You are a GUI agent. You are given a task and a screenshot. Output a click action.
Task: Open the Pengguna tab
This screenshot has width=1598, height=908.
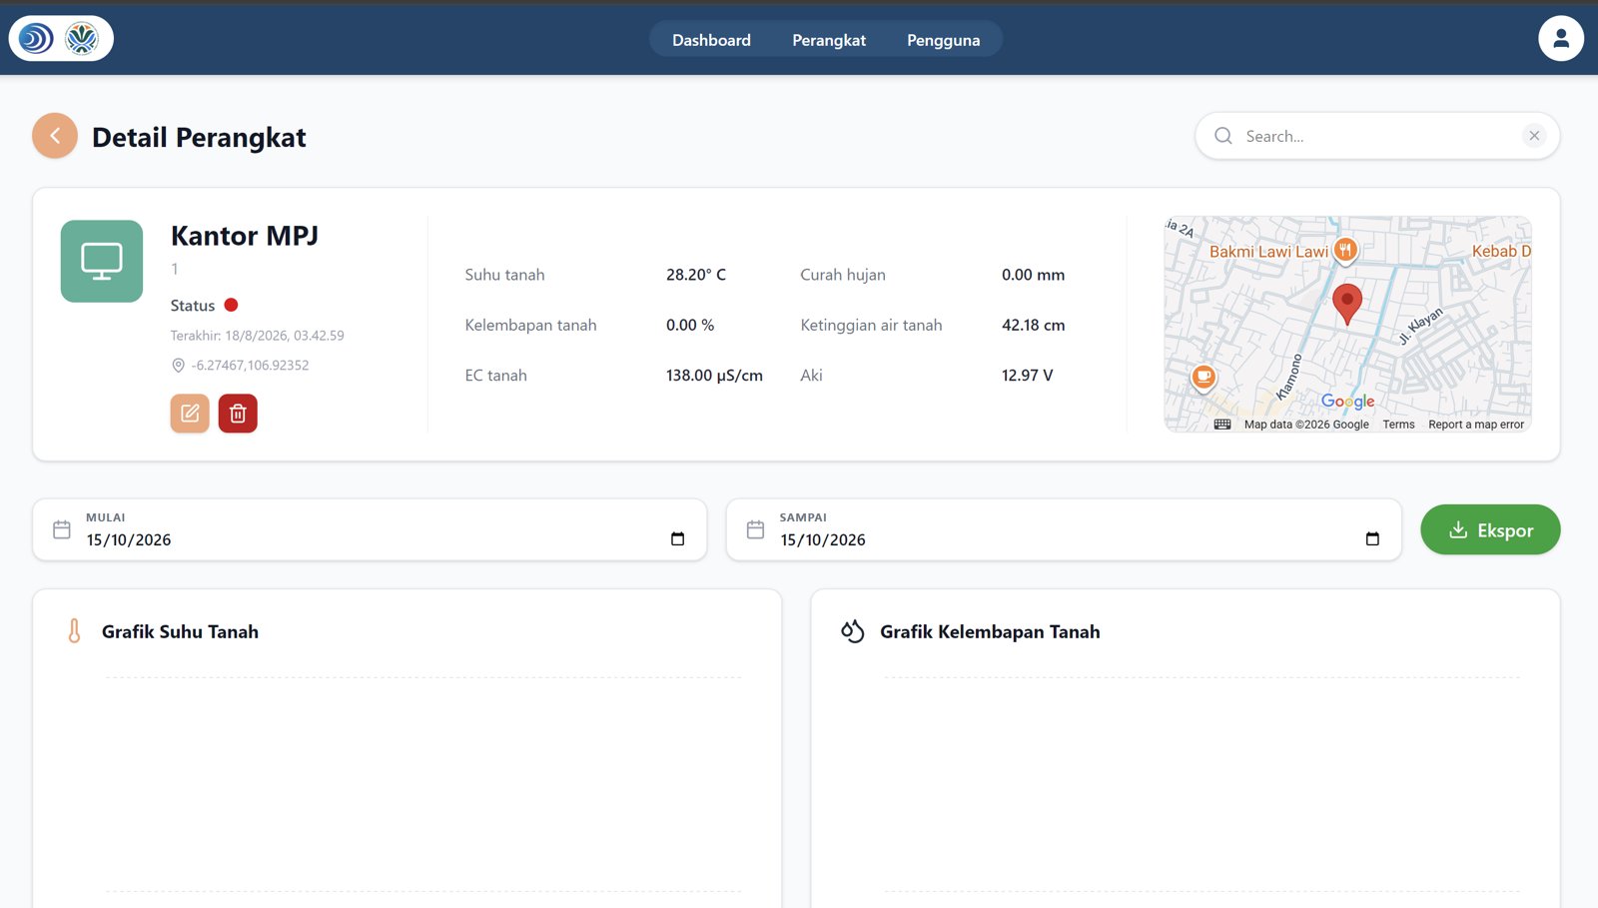(x=944, y=40)
